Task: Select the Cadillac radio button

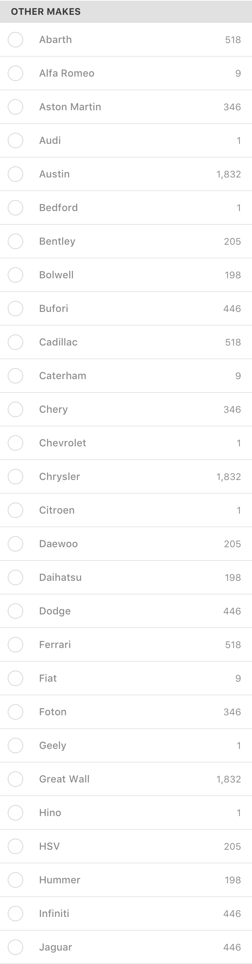Action: click(x=15, y=342)
